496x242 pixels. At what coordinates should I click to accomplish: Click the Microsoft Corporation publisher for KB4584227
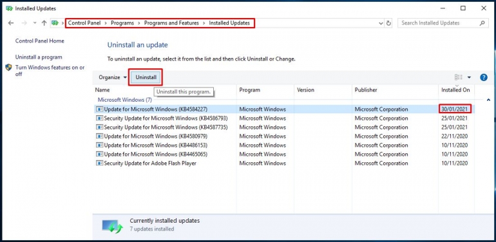(381, 109)
